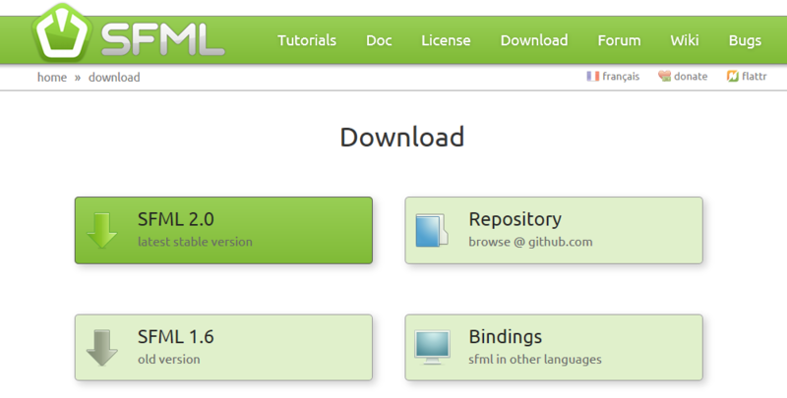Click the donate heart icon
This screenshot has width=787, height=398.
[665, 77]
